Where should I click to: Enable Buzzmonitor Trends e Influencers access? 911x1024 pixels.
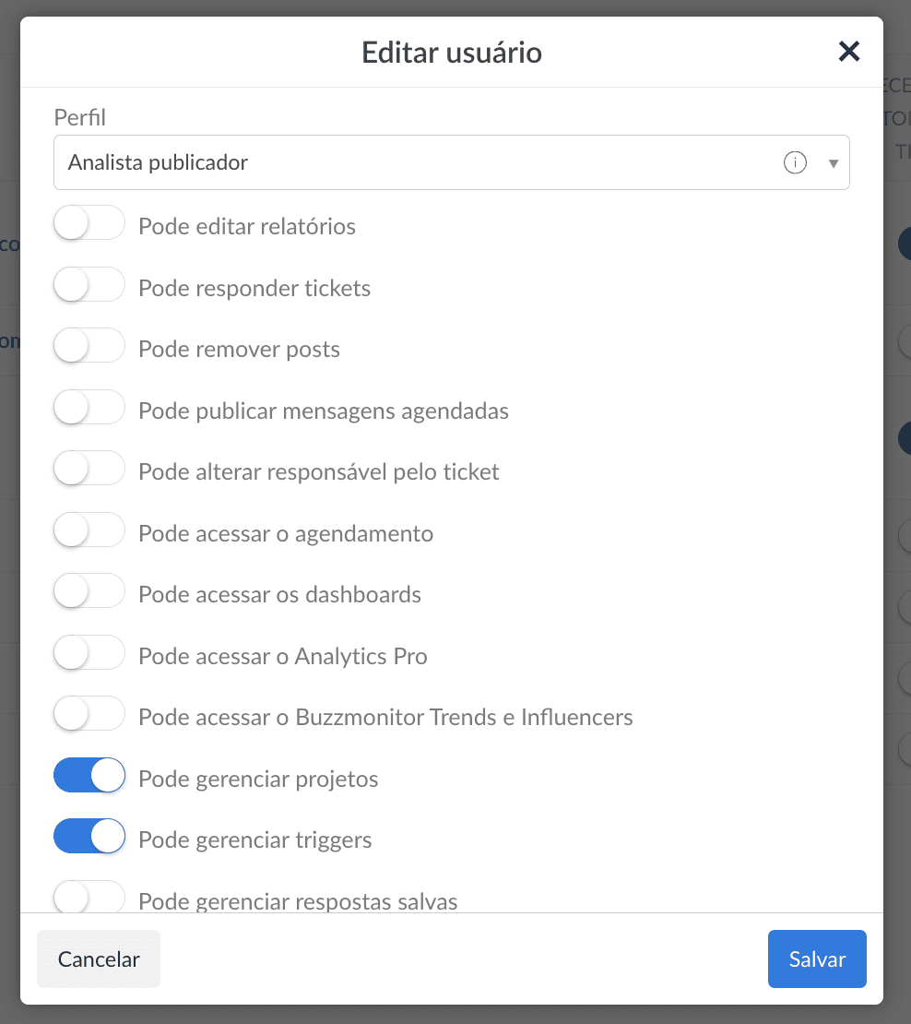click(89, 717)
